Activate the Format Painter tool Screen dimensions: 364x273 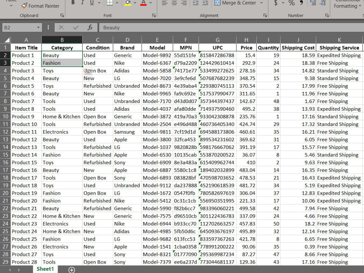(40, 6)
